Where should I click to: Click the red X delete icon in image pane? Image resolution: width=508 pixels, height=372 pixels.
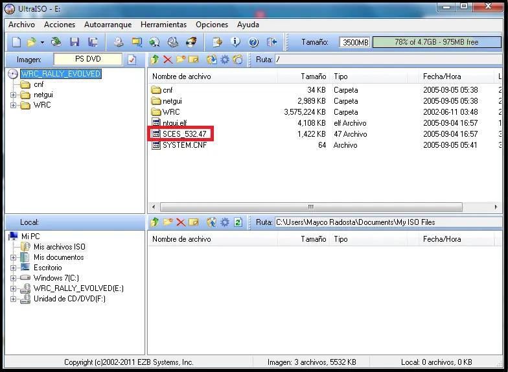(168, 60)
